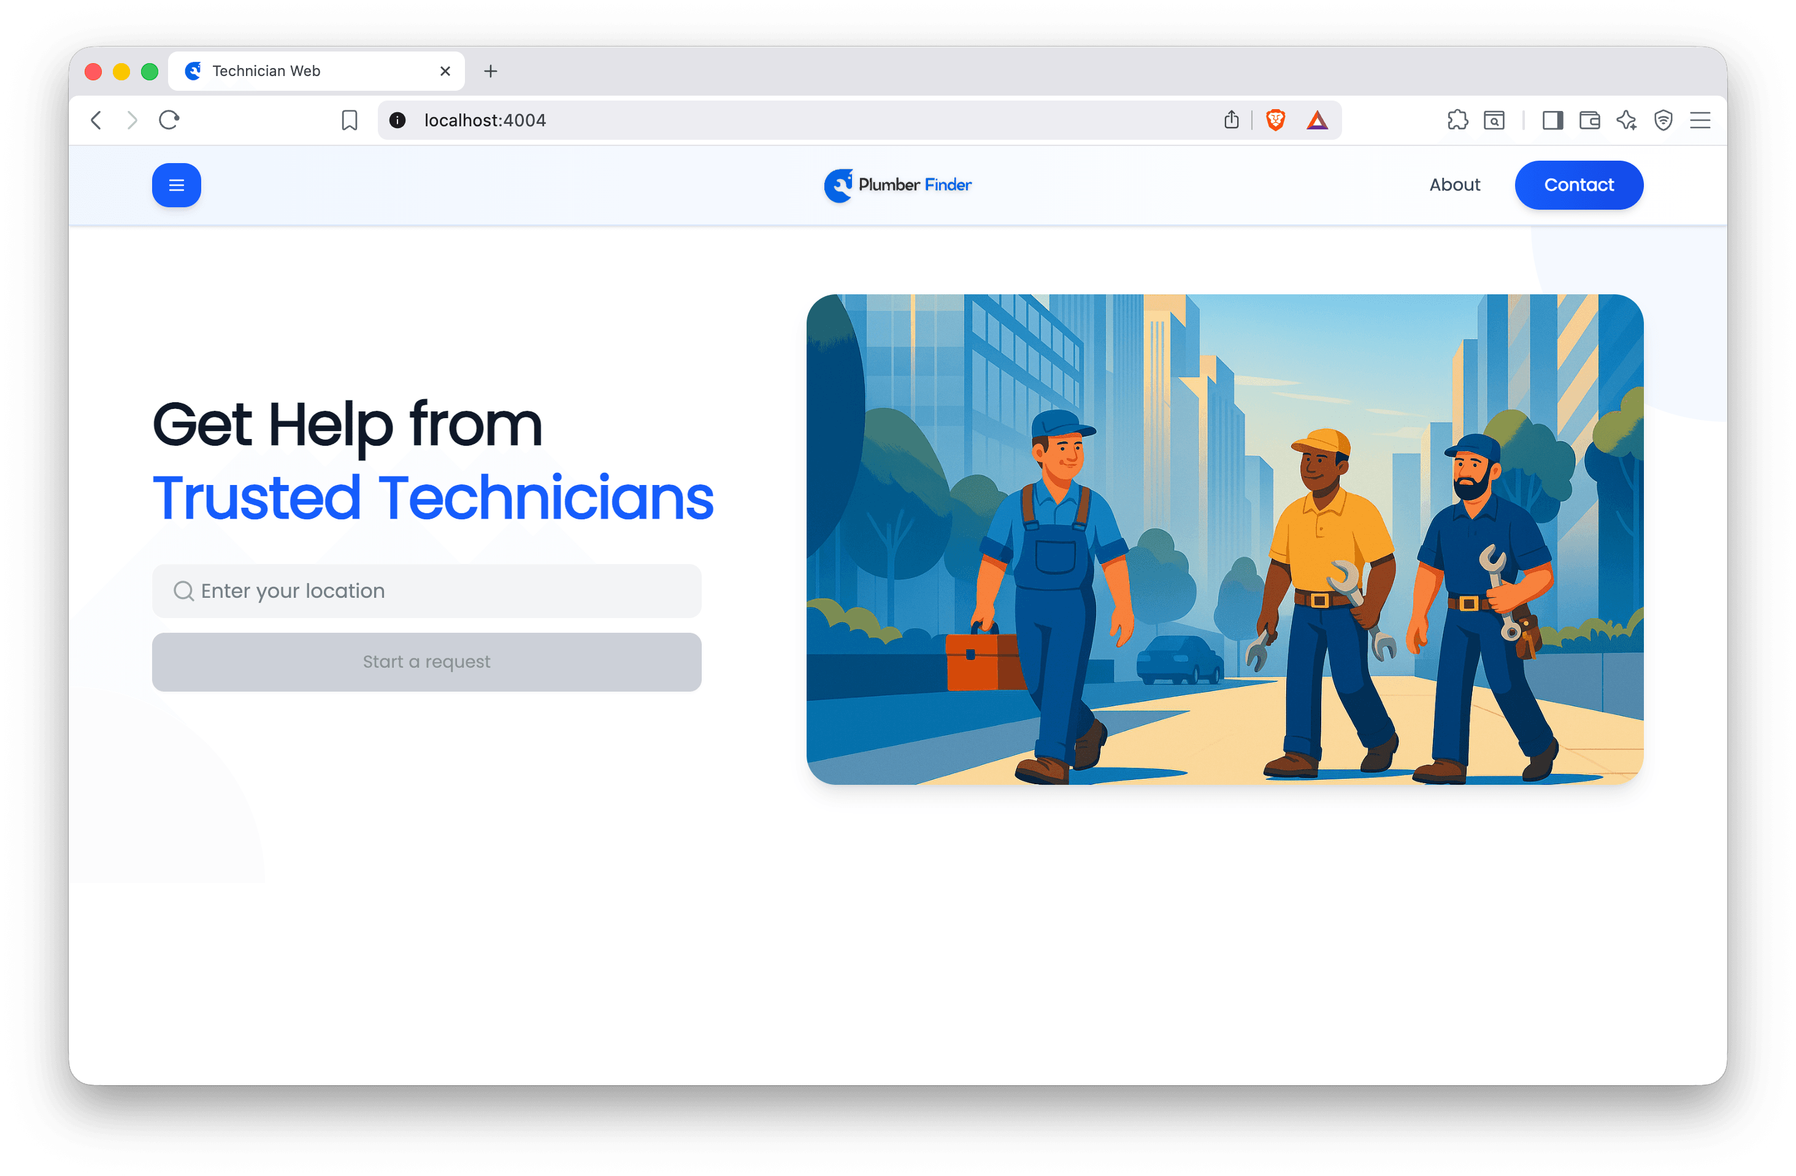This screenshot has height=1176, width=1796.
Task: Open the browser extensions puzzle icon
Action: [x=1458, y=120]
